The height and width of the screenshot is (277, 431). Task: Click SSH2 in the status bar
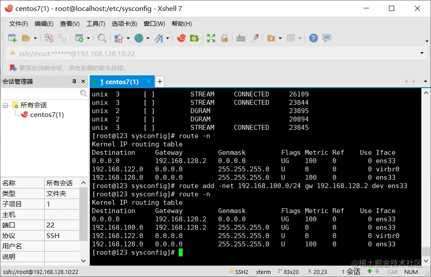241,272
